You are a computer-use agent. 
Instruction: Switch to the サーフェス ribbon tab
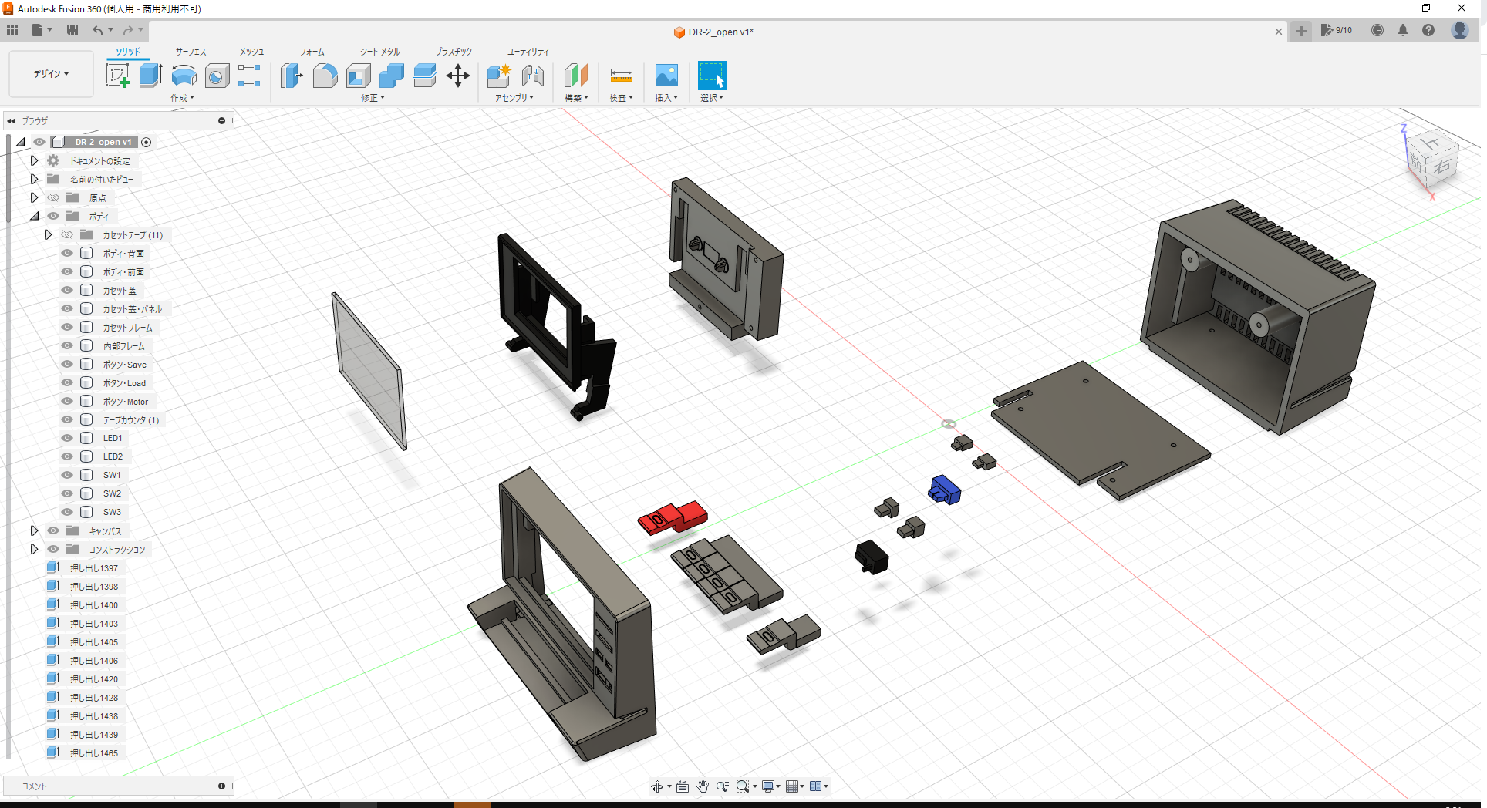tap(190, 51)
